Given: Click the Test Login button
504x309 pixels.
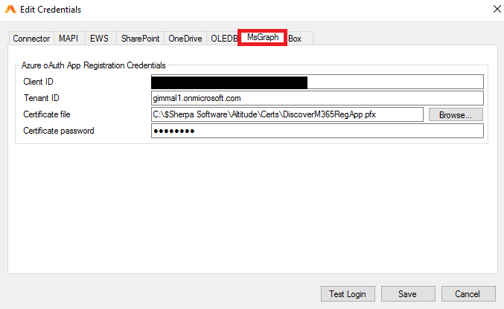Looking at the screenshot, I should tap(348, 294).
